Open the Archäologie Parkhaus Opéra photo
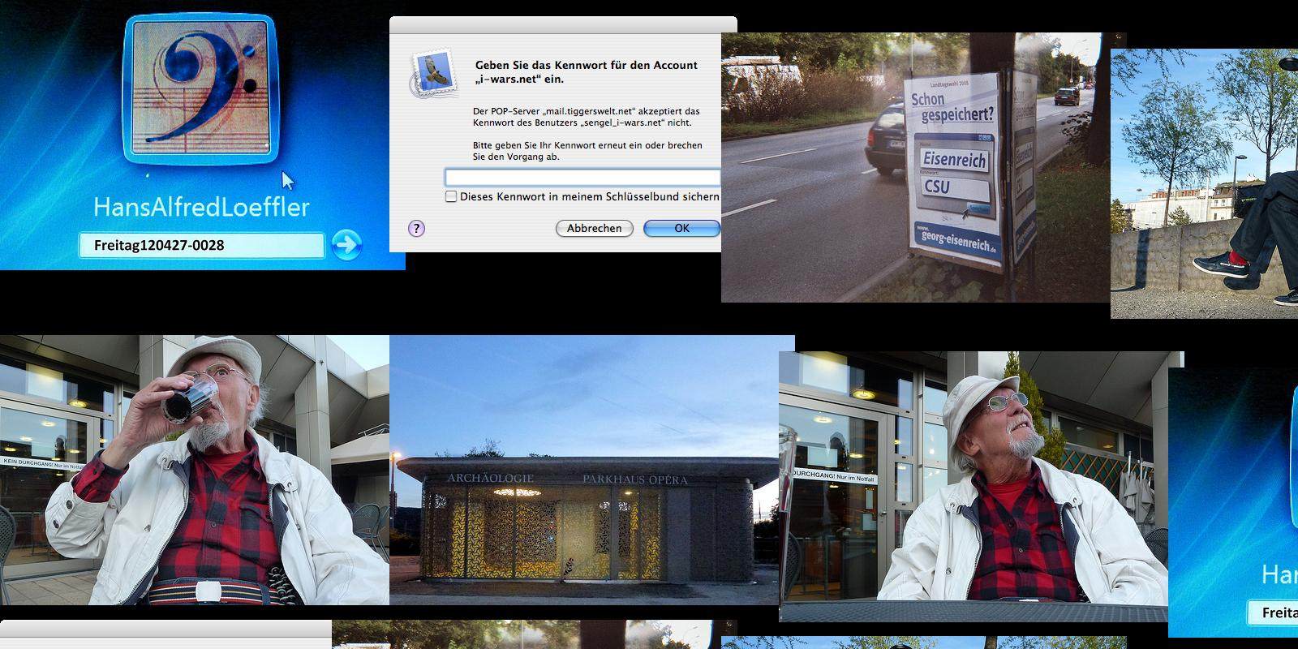The image size is (1298, 649). click(x=592, y=470)
